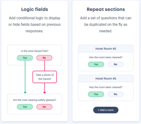This screenshot has width=141, height=124.
Task: Click the Repeat sections heading
Action: (x=106, y=9)
